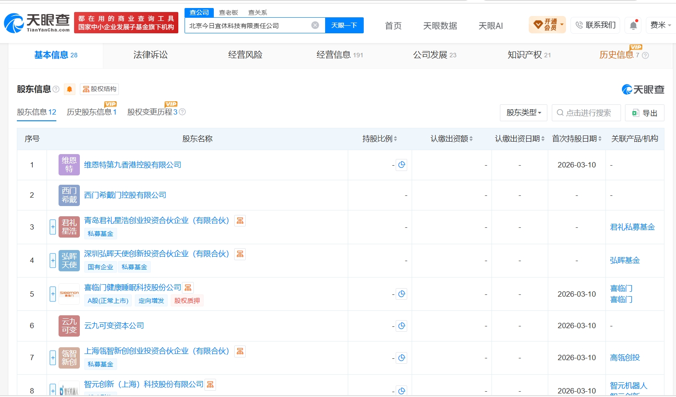Click help icon next to 股权变更历程

pyautogui.click(x=182, y=112)
